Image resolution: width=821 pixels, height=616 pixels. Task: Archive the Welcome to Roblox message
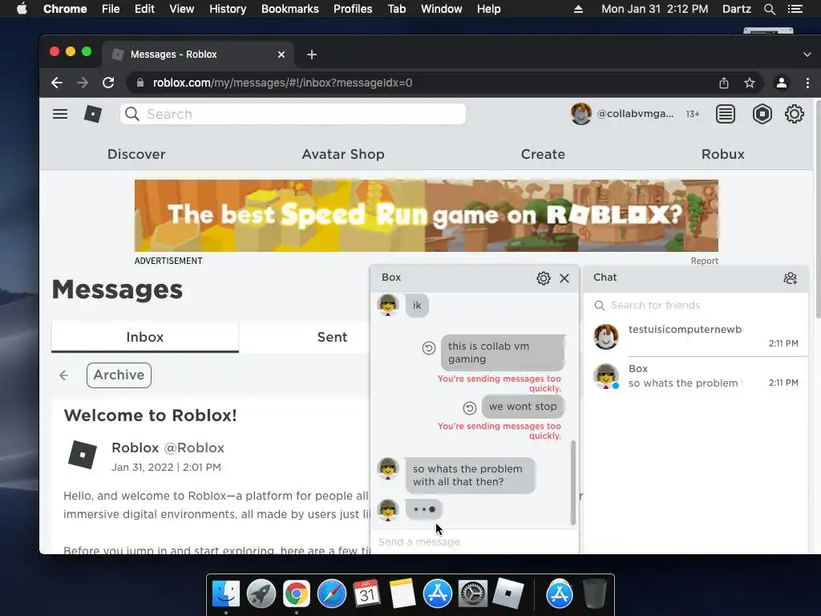(119, 375)
